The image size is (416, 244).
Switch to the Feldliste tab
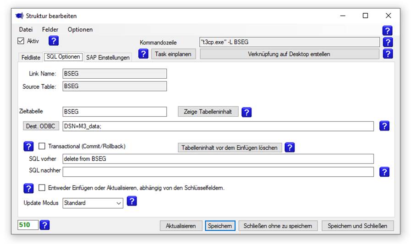point(31,57)
